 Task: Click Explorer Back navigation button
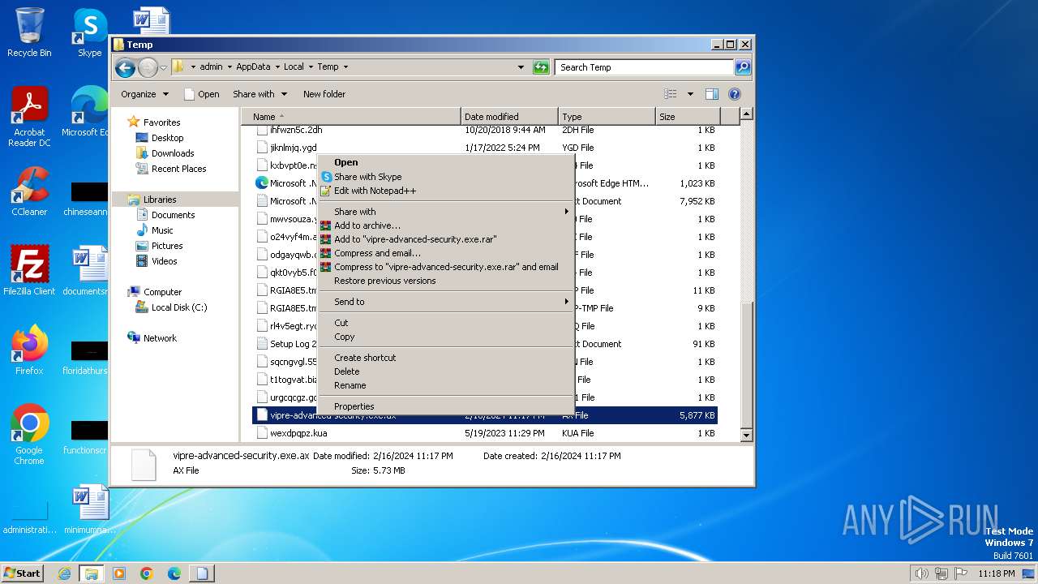pyautogui.click(x=125, y=67)
